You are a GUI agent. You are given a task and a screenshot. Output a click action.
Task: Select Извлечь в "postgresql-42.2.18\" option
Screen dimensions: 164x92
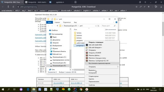pos(99,61)
